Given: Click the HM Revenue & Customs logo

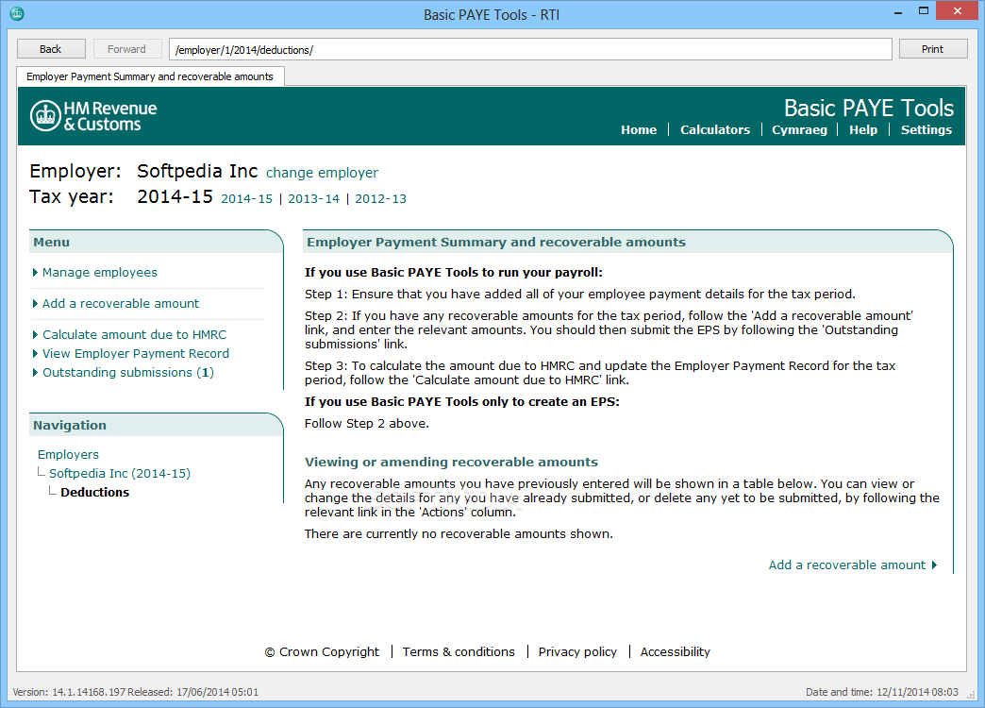Looking at the screenshot, I should tap(93, 116).
